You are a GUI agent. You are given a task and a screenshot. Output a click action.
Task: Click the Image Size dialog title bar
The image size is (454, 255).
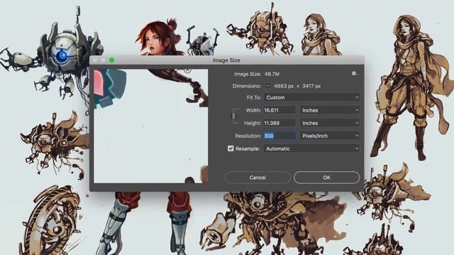coord(227,60)
